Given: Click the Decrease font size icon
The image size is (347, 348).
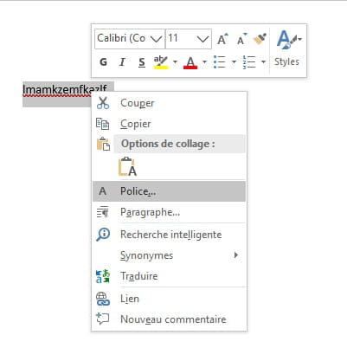Looking at the screenshot, I should click(x=242, y=39).
